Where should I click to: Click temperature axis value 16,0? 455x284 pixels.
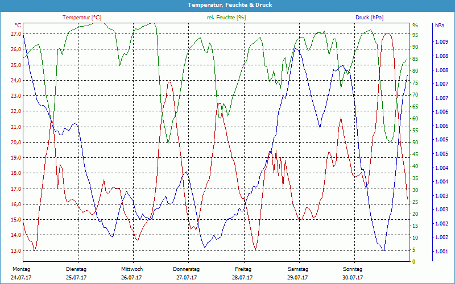pos(16,204)
